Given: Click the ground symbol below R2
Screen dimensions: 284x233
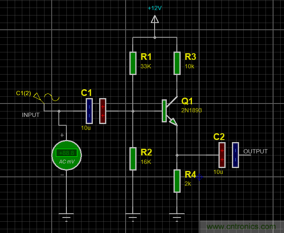Looking at the screenshot, I should 133,217.
